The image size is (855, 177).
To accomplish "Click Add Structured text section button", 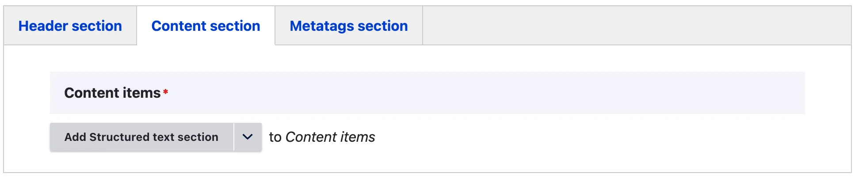I will [x=141, y=137].
